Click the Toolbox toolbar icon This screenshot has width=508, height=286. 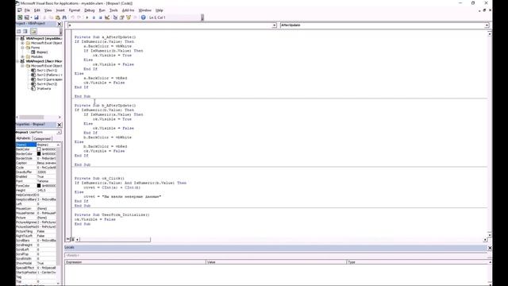point(136,17)
